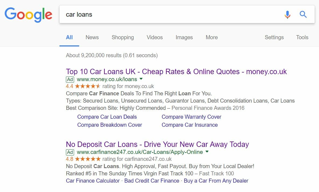Viewport: 319px width, 192px height.
Task: Click 'Compare Car Finance Deals' description line
Action: pos(139,93)
